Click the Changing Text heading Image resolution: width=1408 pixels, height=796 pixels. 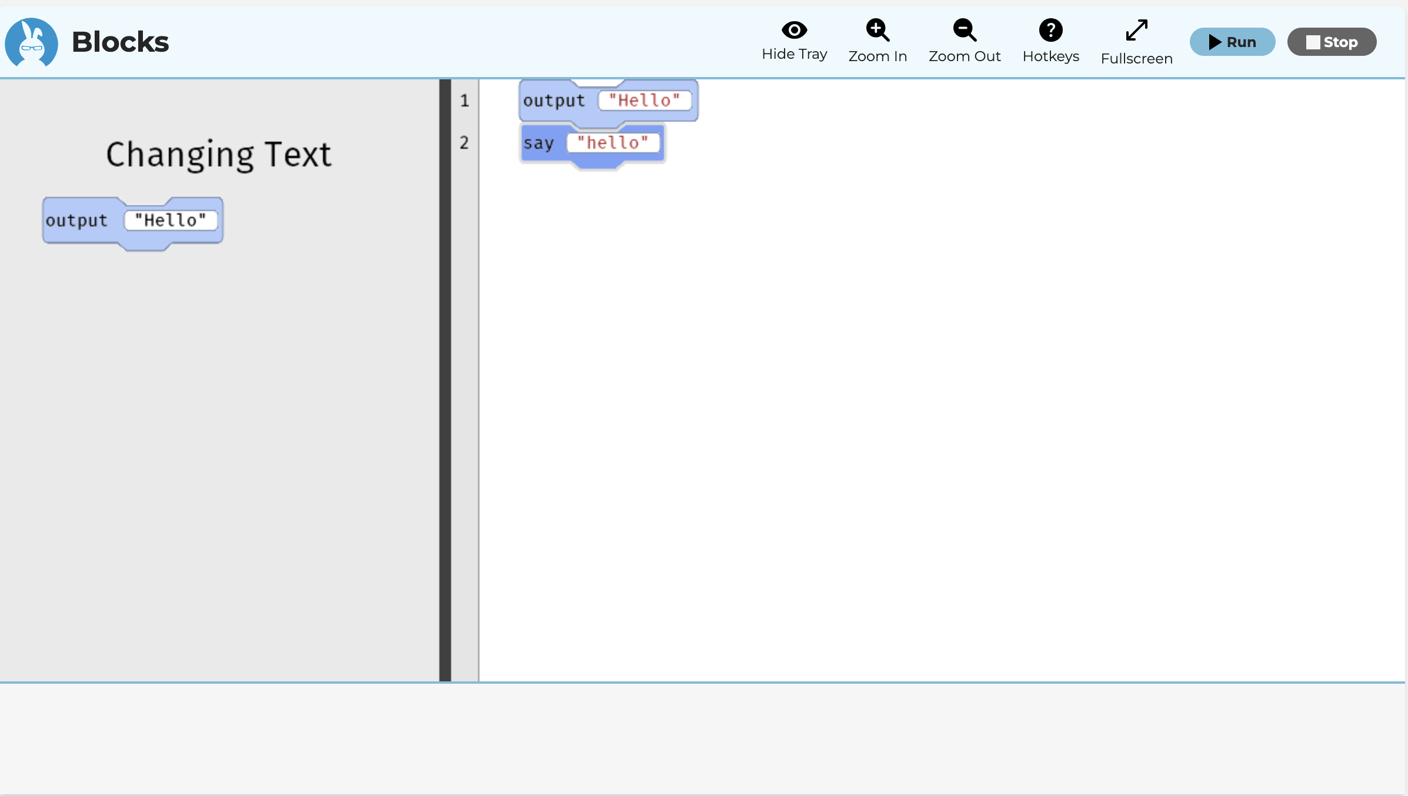coord(219,155)
